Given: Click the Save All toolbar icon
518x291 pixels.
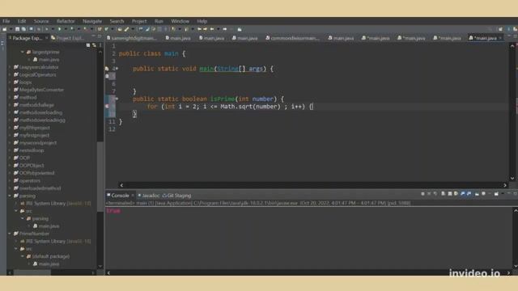Looking at the screenshot, I should pos(23,29).
